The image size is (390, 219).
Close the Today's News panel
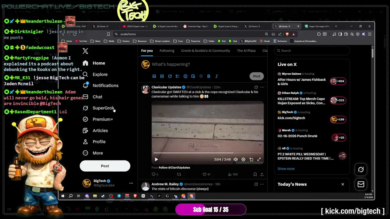coord(343,184)
